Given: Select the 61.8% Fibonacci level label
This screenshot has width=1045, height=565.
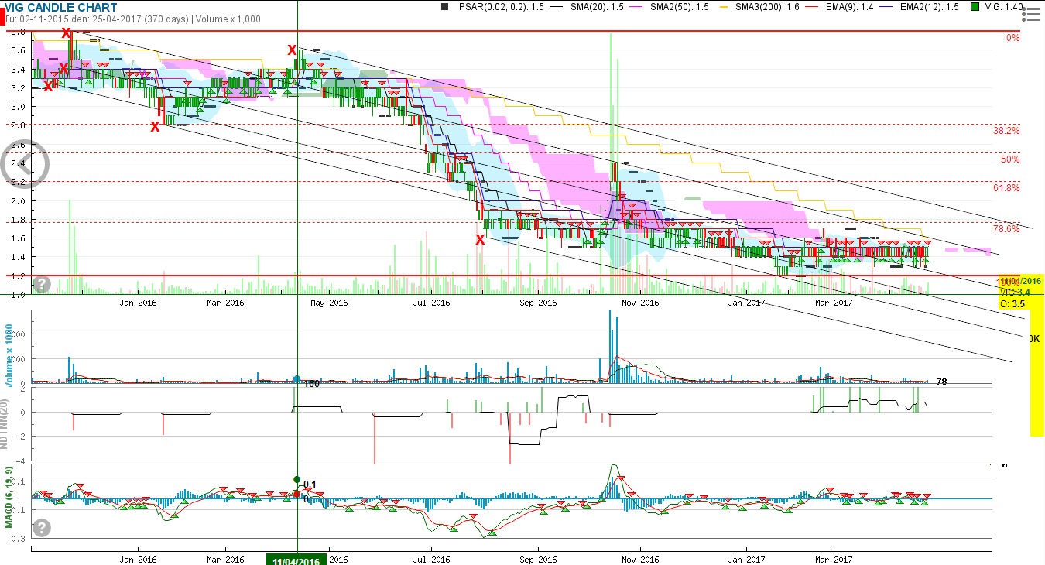Looking at the screenshot, I should coord(1006,187).
